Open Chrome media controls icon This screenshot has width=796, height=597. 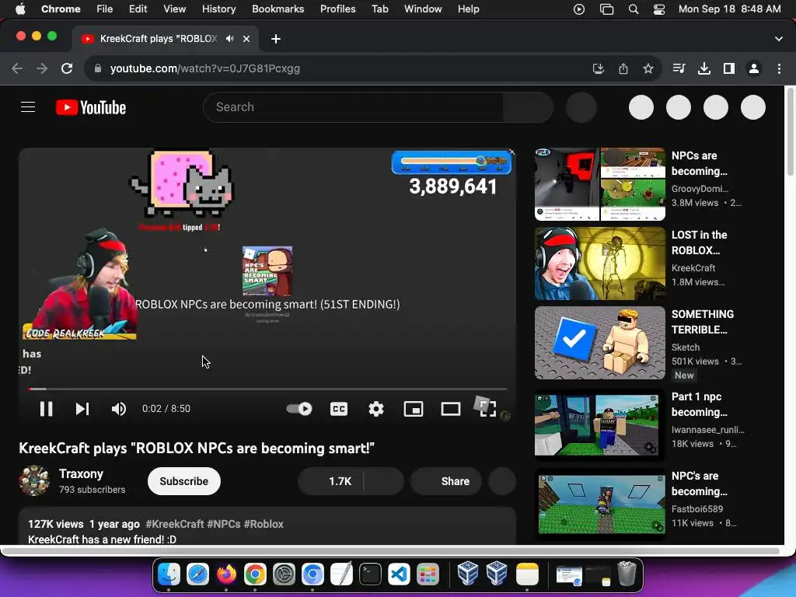point(679,68)
